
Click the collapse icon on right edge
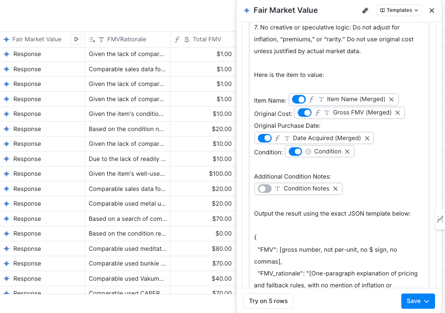click(x=440, y=219)
